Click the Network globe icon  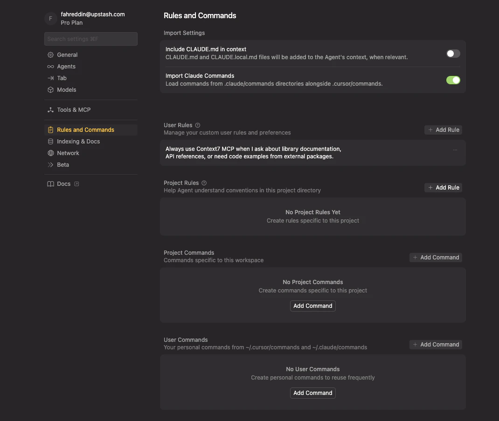tap(50, 153)
